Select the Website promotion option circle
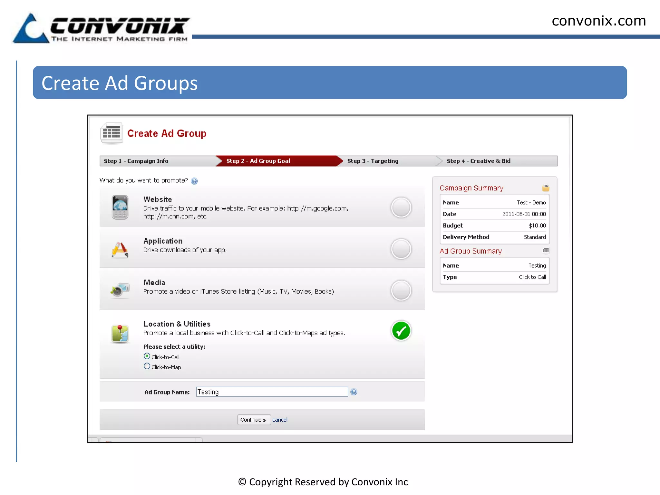660x495 pixels. pyautogui.click(x=401, y=207)
